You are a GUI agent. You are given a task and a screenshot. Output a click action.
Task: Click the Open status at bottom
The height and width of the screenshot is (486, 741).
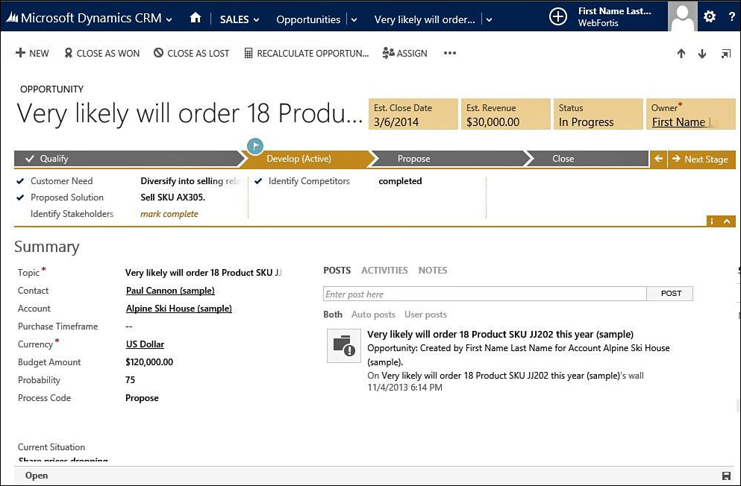coord(37,476)
